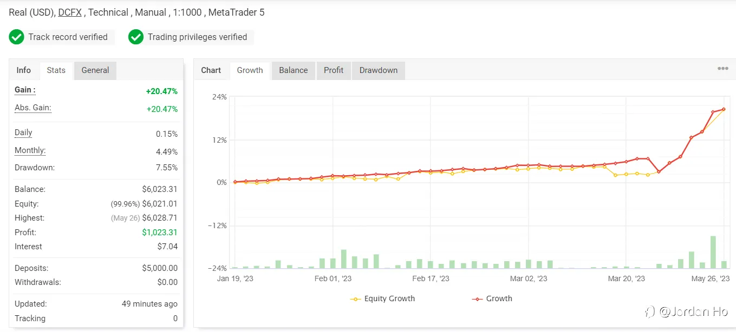Click the Daily label
The width and height of the screenshot is (736, 332).
pyautogui.click(x=23, y=132)
